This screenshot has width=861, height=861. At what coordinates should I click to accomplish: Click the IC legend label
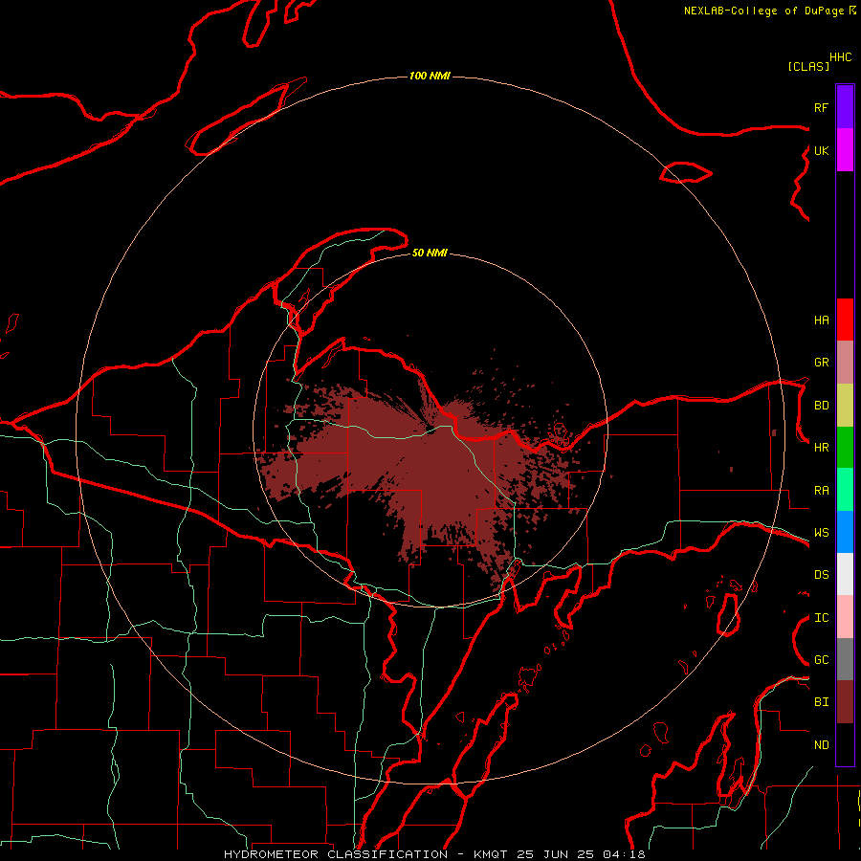coord(821,617)
